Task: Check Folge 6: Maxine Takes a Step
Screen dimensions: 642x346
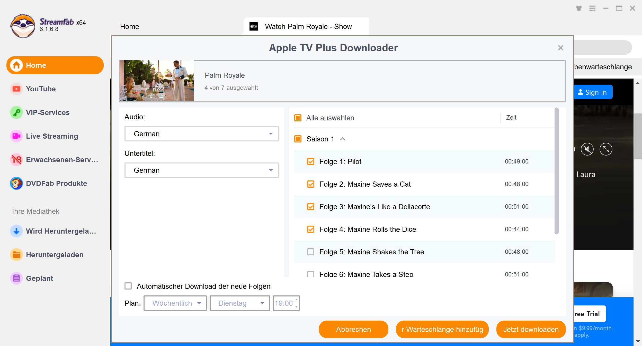Action: tap(311, 274)
